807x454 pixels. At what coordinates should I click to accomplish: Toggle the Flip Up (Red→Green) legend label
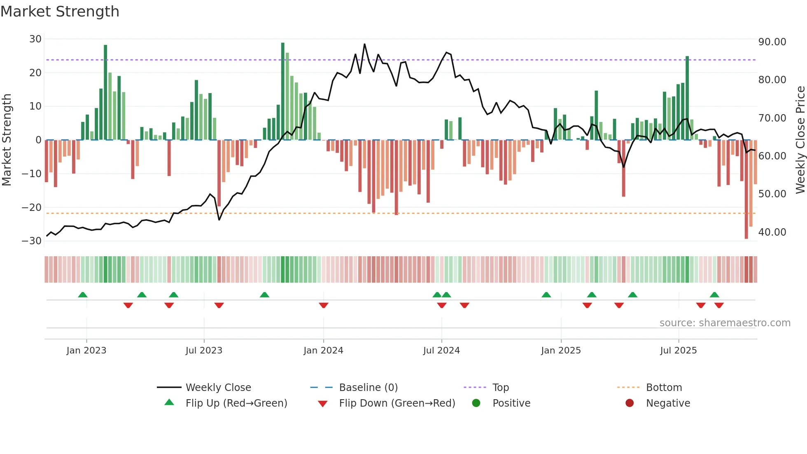pos(236,403)
